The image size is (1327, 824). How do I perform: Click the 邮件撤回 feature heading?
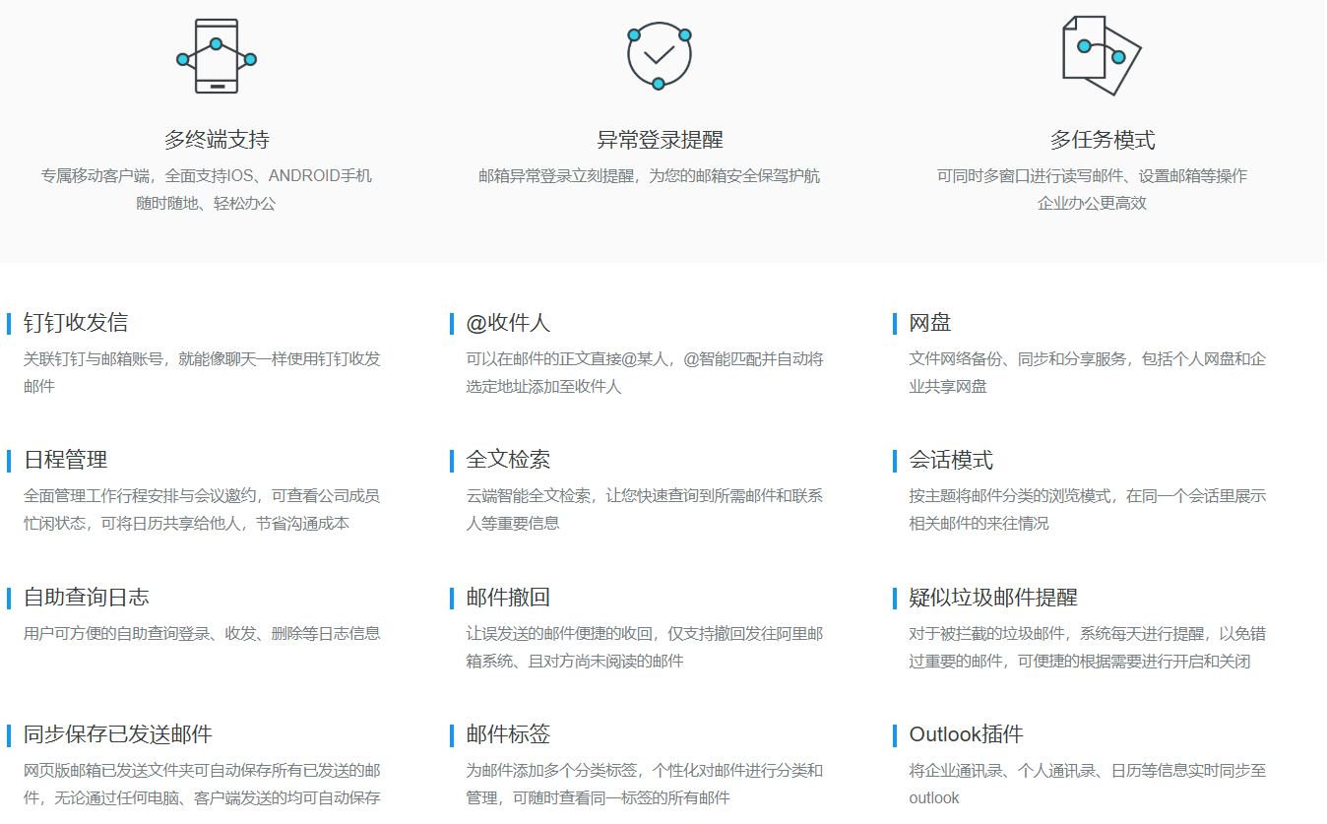[x=508, y=598]
